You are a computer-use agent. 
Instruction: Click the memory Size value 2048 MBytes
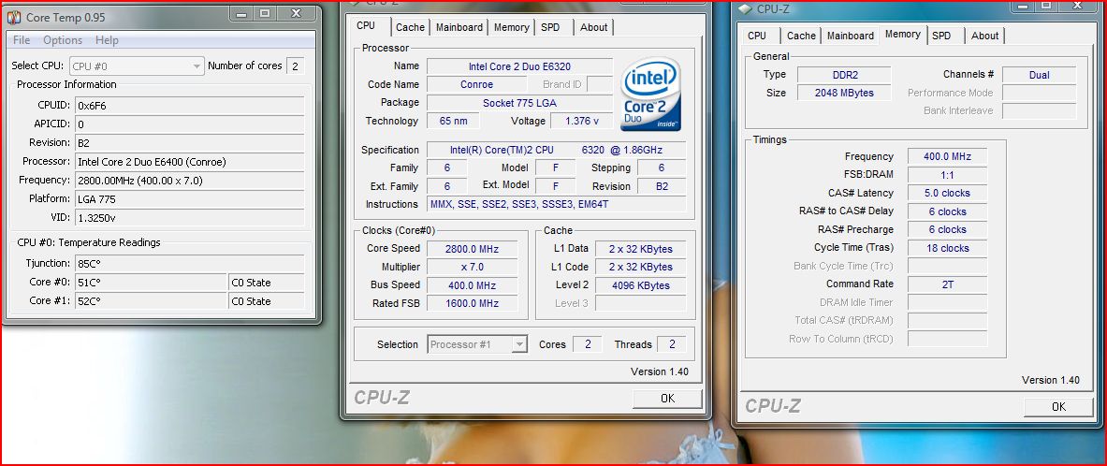(x=844, y=93)
